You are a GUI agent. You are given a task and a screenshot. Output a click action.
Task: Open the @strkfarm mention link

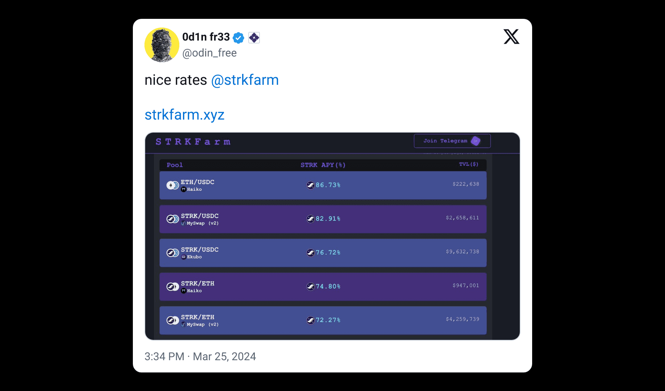245,80
